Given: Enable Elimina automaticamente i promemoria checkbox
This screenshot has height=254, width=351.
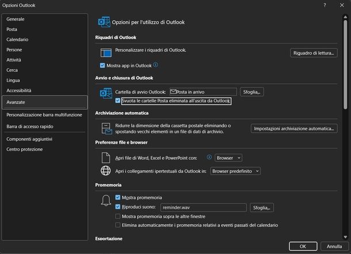Looking at the screenshot, I should pos(118,225).
